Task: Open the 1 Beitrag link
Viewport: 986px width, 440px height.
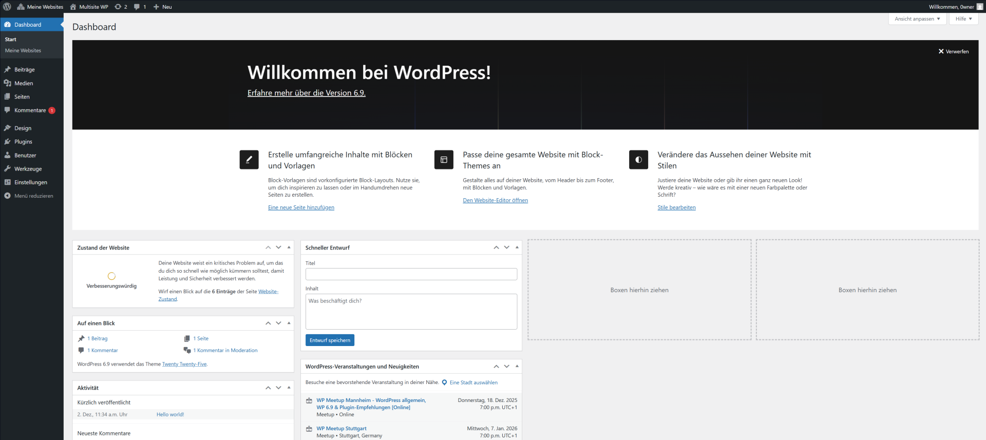Action: pyautogui.click(x=98, y=338)
